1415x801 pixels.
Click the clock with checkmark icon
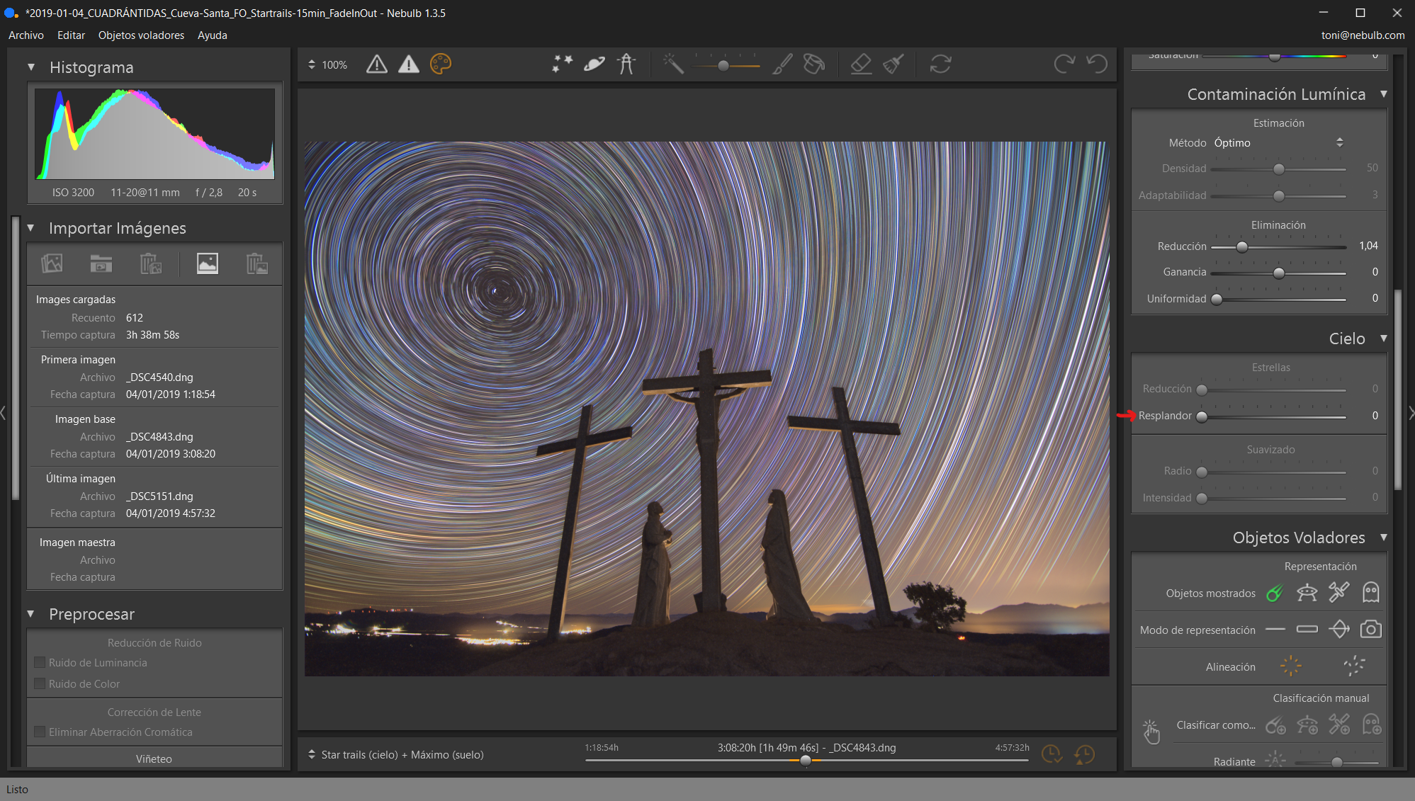(x=1052, y=754)
